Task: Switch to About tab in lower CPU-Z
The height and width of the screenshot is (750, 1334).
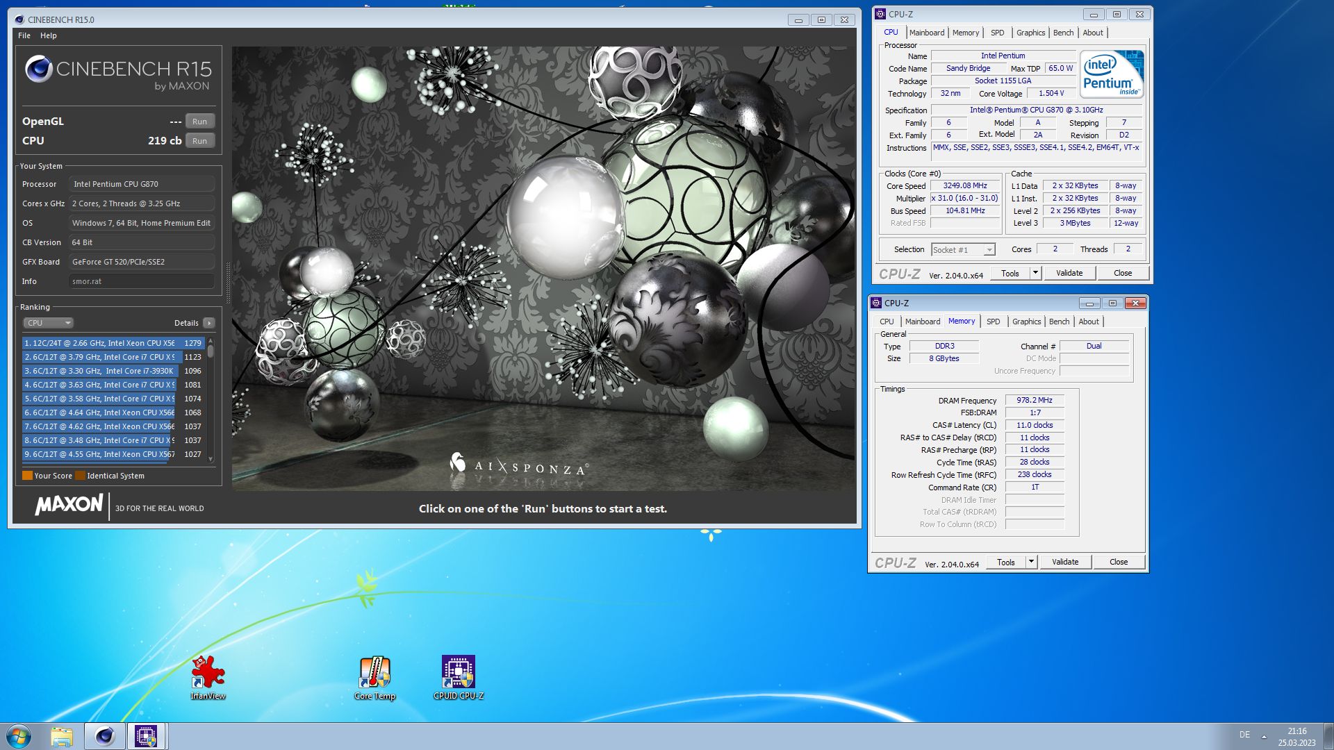Action: tap(1089, 322)
